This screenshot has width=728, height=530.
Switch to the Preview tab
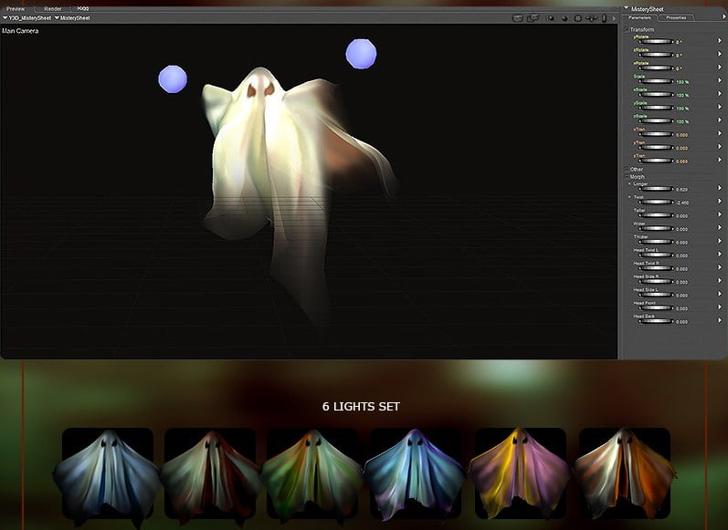[x=16, y=9]
